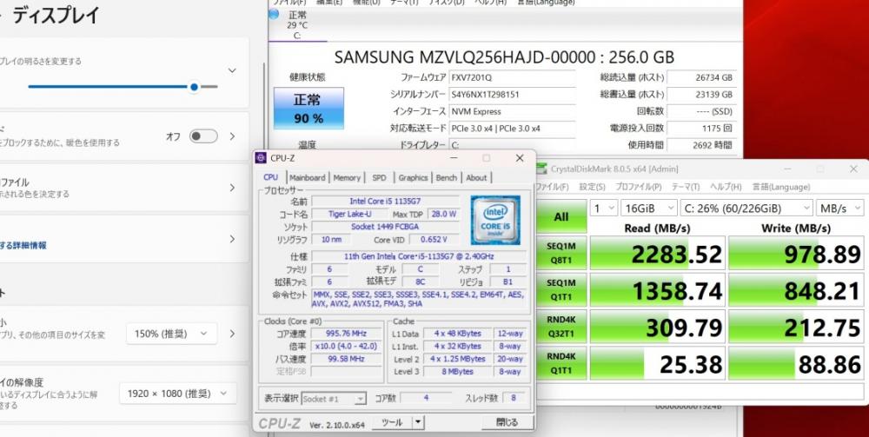Click the power-on hours 2692 時間
The image size is (869, 437).
tap(701, 145)
